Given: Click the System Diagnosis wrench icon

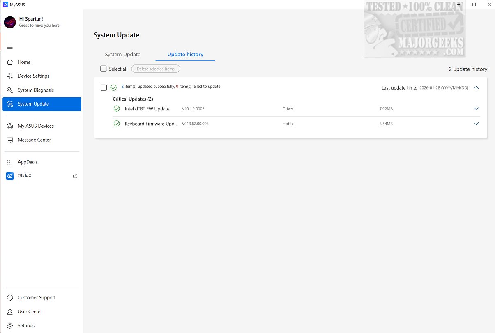Looking at the screenshot, I should (10, 90).
